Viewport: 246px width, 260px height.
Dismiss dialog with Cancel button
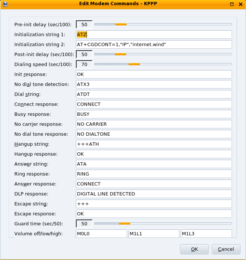226,249
